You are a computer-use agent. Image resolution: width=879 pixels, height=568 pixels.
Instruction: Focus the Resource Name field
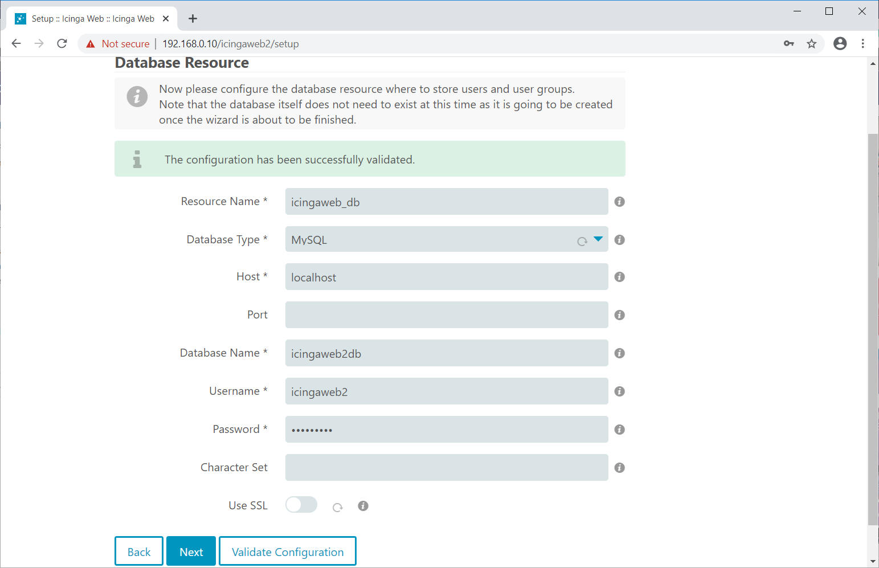pos(447,202)
